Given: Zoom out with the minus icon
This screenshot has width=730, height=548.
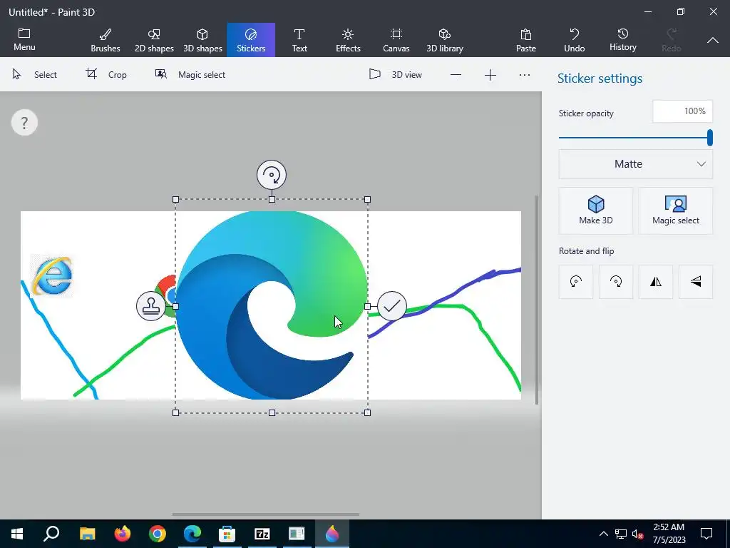Looking at the screenshot, I should [456, 75].
